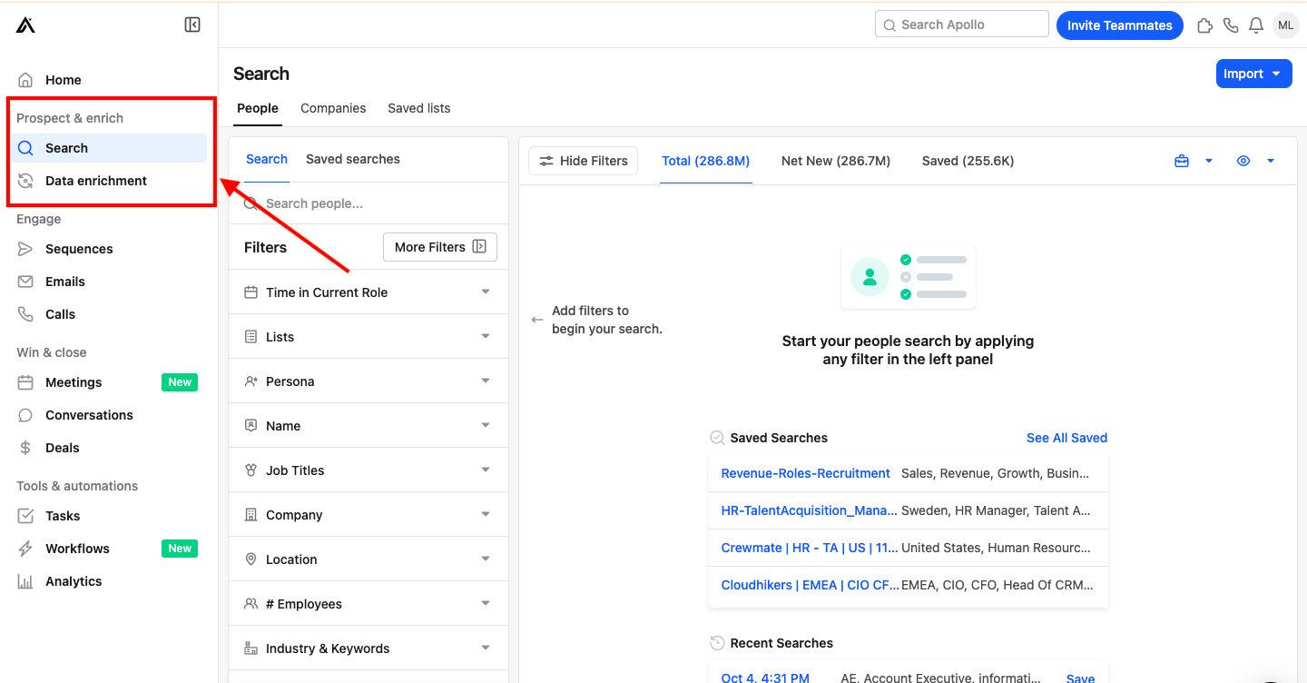Open the Crewmate | HR - TA saved search
Viewport: 1307px width, 683px height.
point(810,548)
